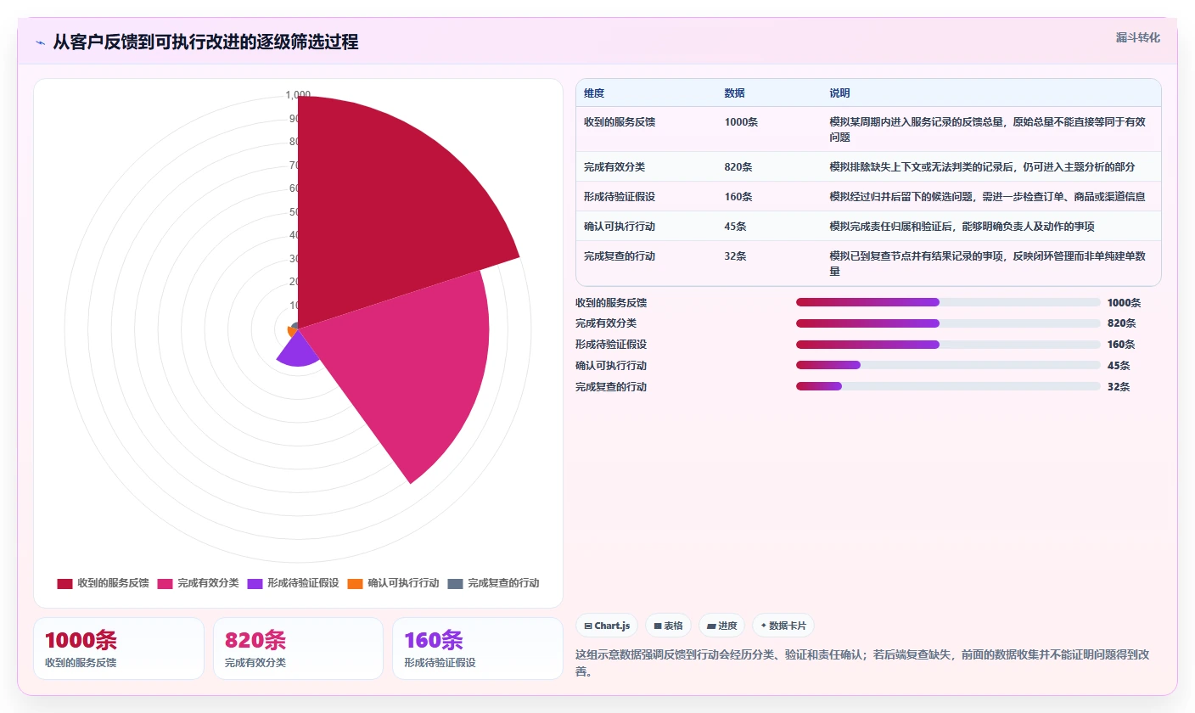The height and width of the screenshot is (713, 1195).
Task: Click the 维度 column header
Action: (594, 93)
